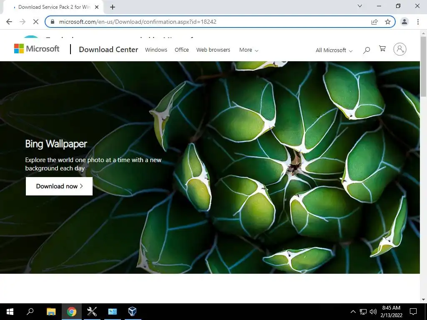Click the scrollbar down arrow

tap(424, 300)
